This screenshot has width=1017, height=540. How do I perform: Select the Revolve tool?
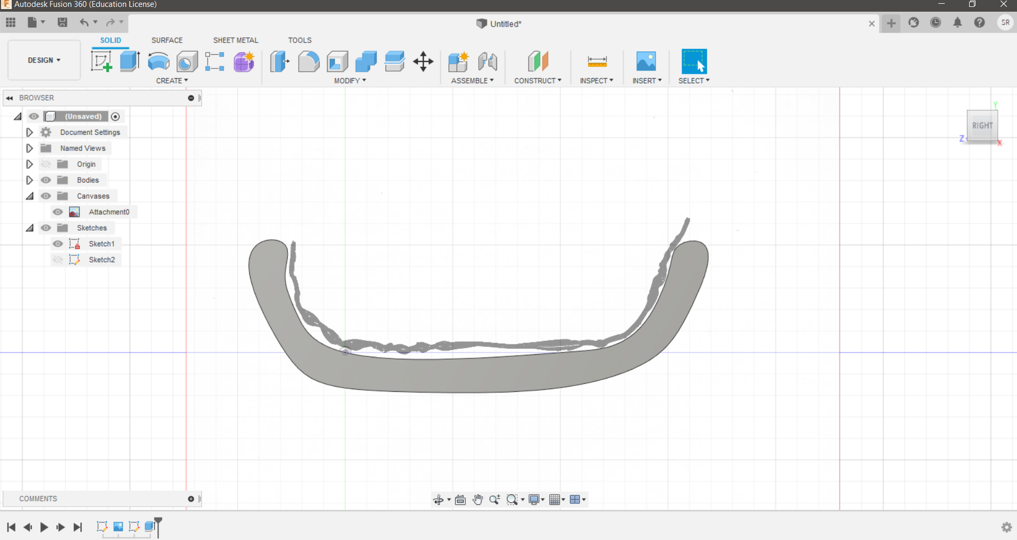(158, 61)
